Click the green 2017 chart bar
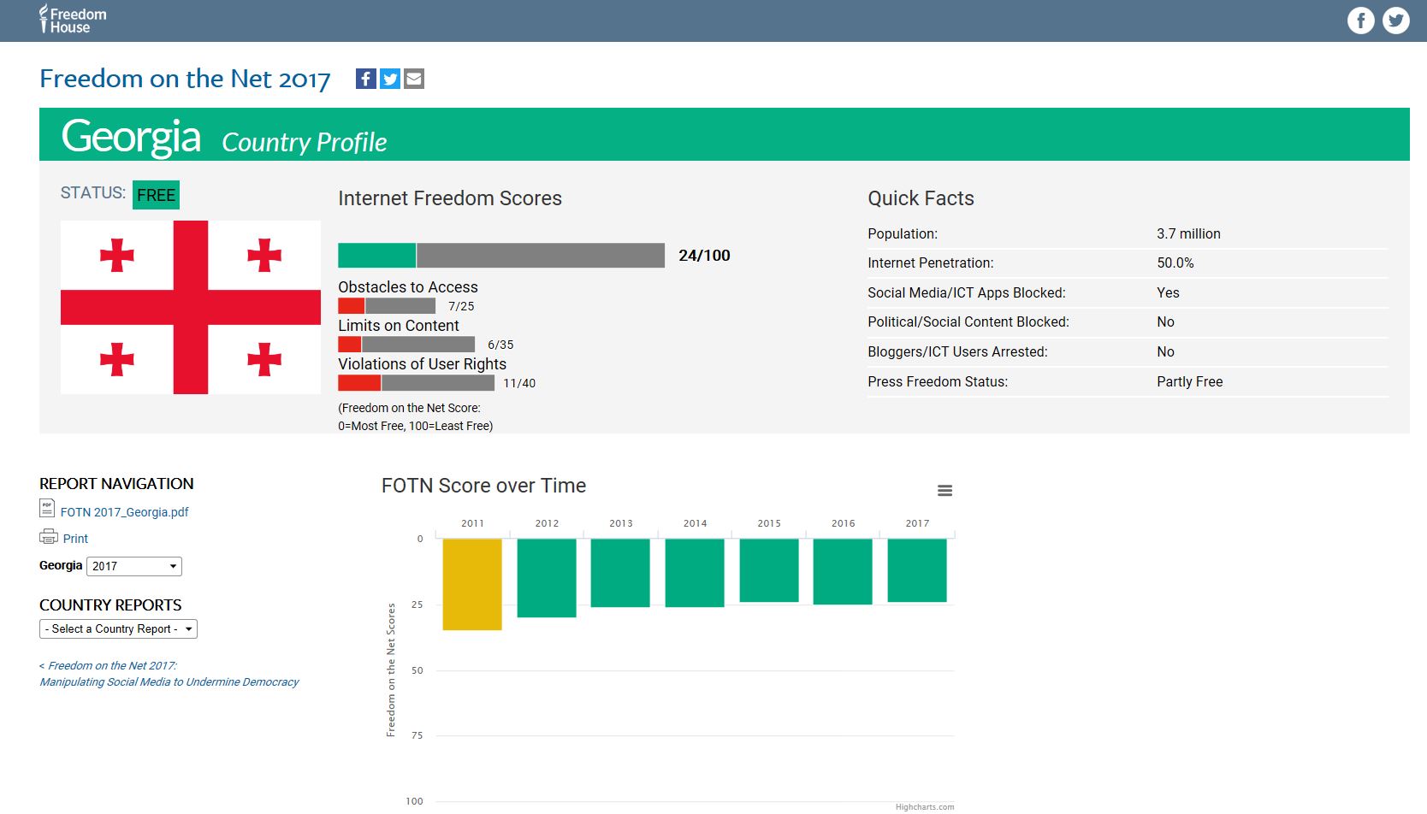This screenshot has width=1427, height=814. (x=917, y=570)
